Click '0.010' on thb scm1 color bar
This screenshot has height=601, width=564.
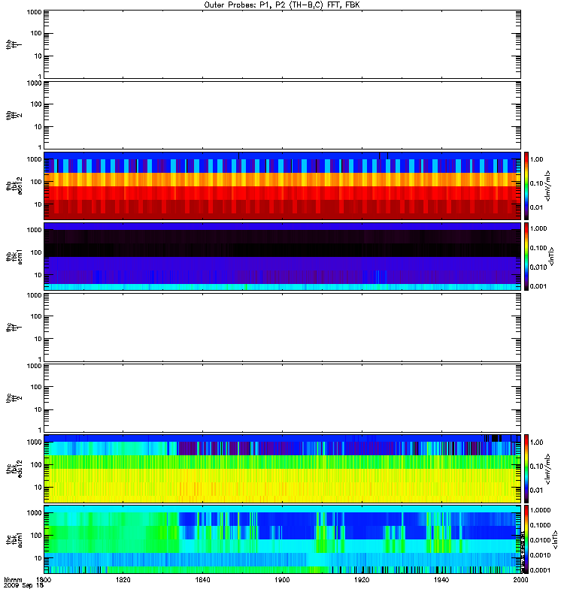point(538,267)
